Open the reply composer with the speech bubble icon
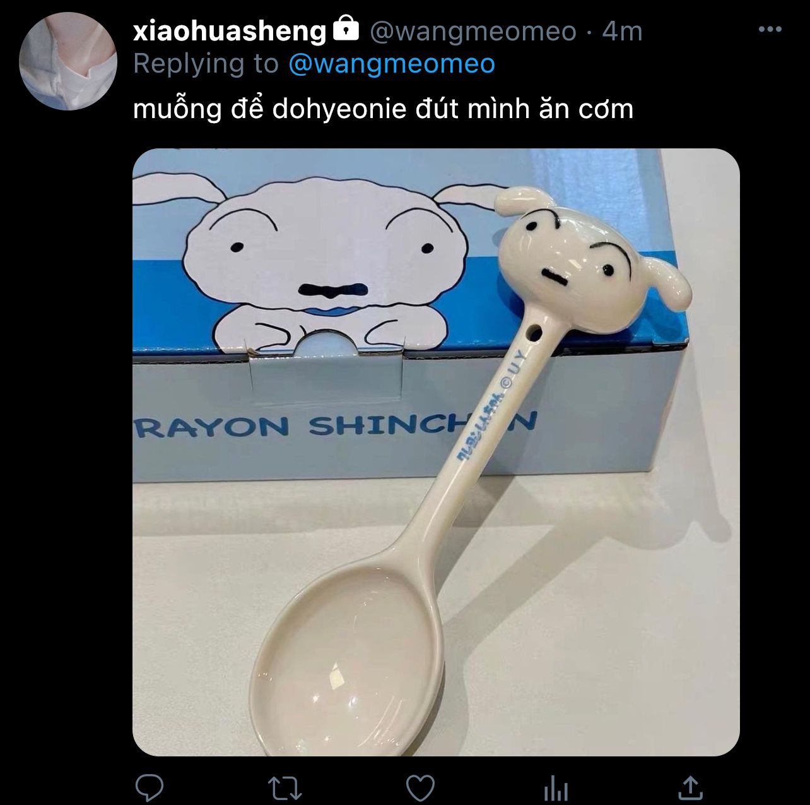The width and height of the screenshot is (810, 805). pos(150,788)
